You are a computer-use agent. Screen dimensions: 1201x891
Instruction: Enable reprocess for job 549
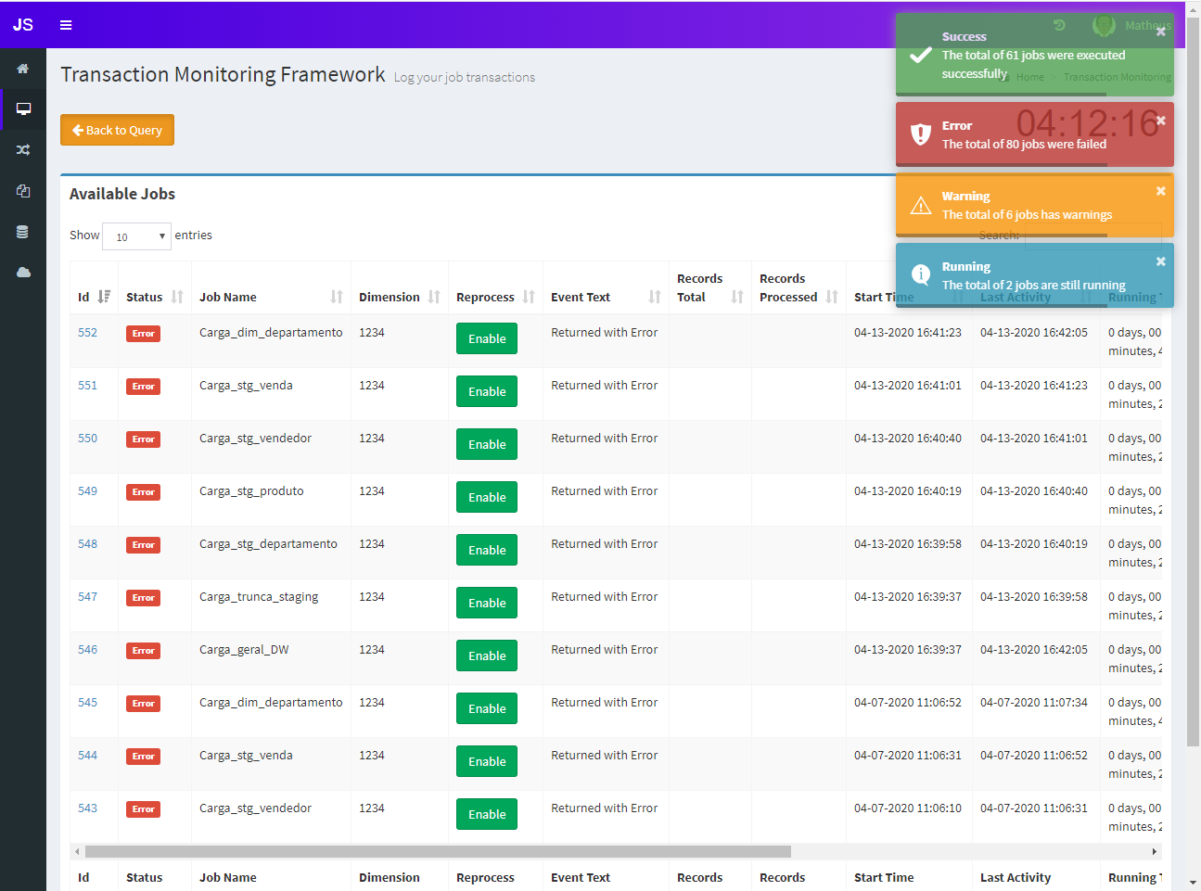pos(487,497)
